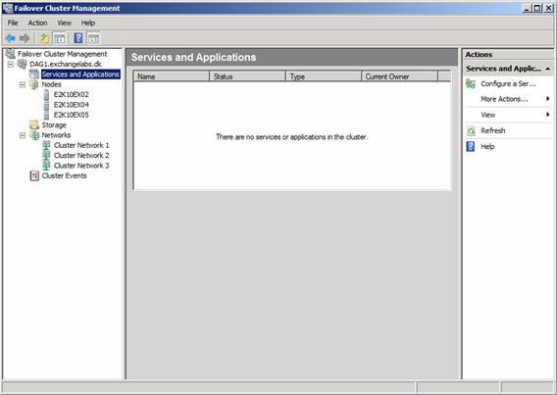The height and width of the screenshot is (395, 557).
Task: Collapse the Nodes tree branch
Action: click(23, 84)
